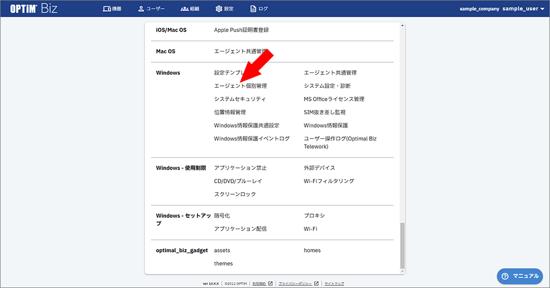Open Wi-Fiフィルタリング
Viewport: 550px width, 288px height.
[329, 181]
